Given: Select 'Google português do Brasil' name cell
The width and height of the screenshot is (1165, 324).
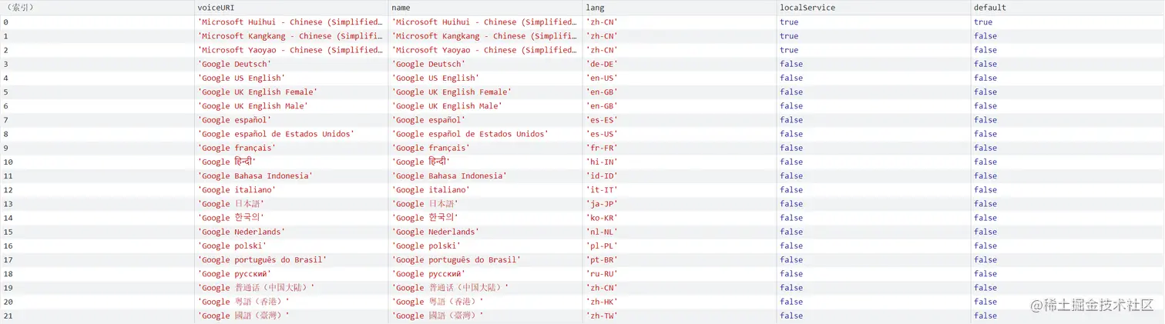Looking at the screenshot, I should click(485, 259).
